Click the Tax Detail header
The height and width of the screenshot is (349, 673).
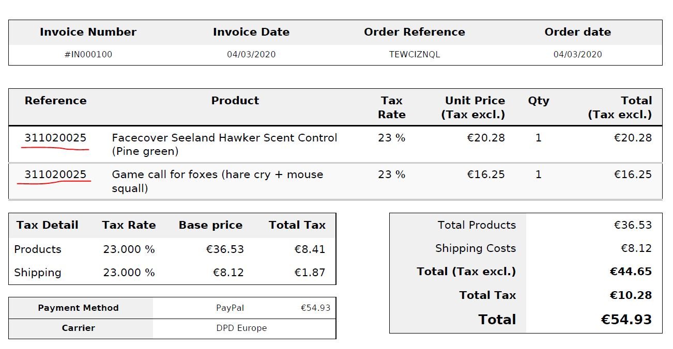[x=47, y=225]
